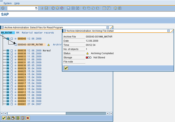Click the First Page icon
The height and width of the screenshot is (122, 175).
(84, 8)
